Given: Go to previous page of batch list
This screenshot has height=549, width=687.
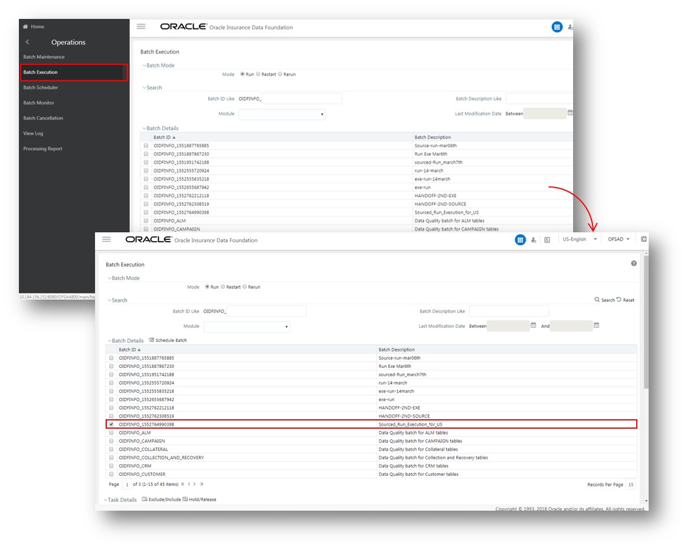Looking at the screenshot, I should tap(189, 484).
